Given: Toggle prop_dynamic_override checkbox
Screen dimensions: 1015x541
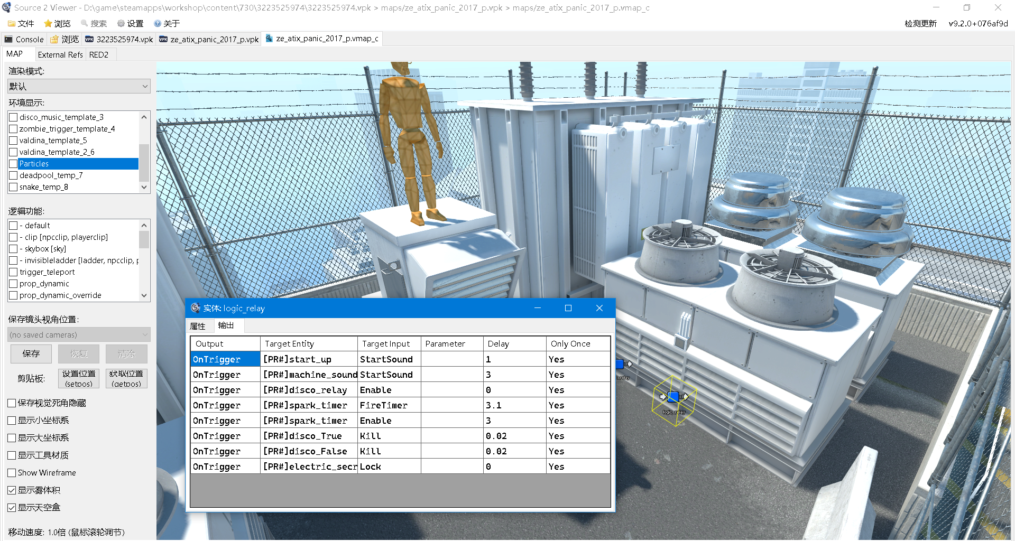Looking at the screenshot, I should 13,295.
